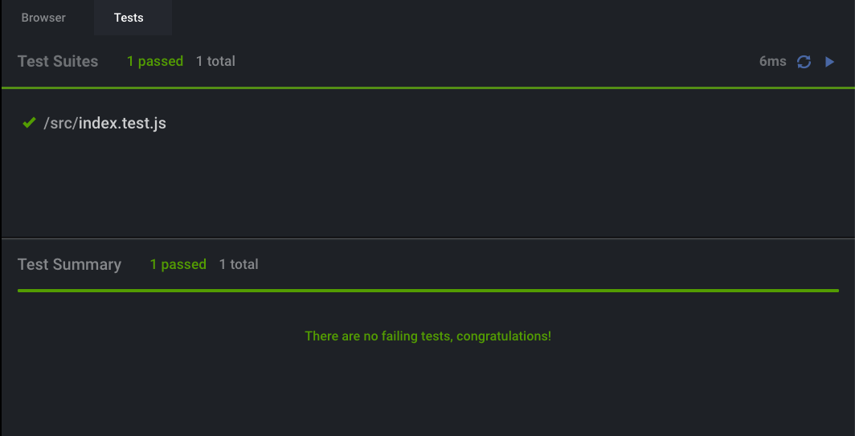Click the '/src/' prefix of the test path

(x=60, y=123)
